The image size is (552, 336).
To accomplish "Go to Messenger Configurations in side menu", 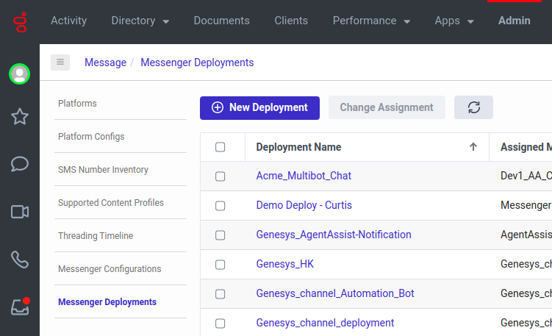I will (110, 269).
